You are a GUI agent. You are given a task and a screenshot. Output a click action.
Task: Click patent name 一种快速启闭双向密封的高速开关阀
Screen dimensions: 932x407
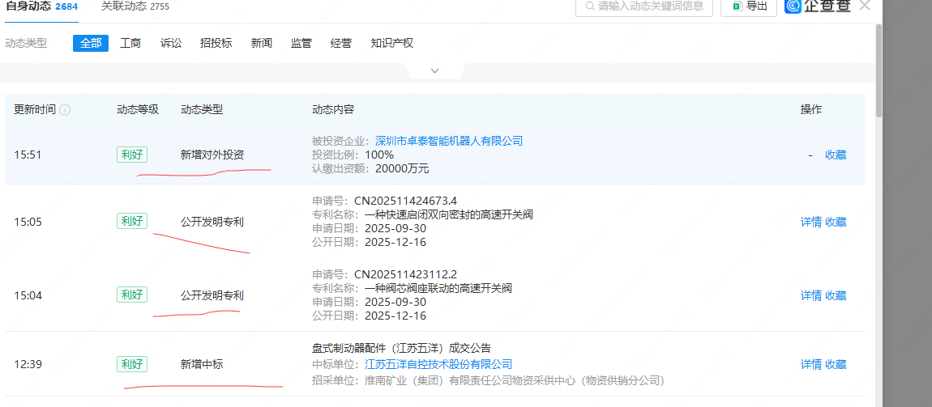point(449,214)
